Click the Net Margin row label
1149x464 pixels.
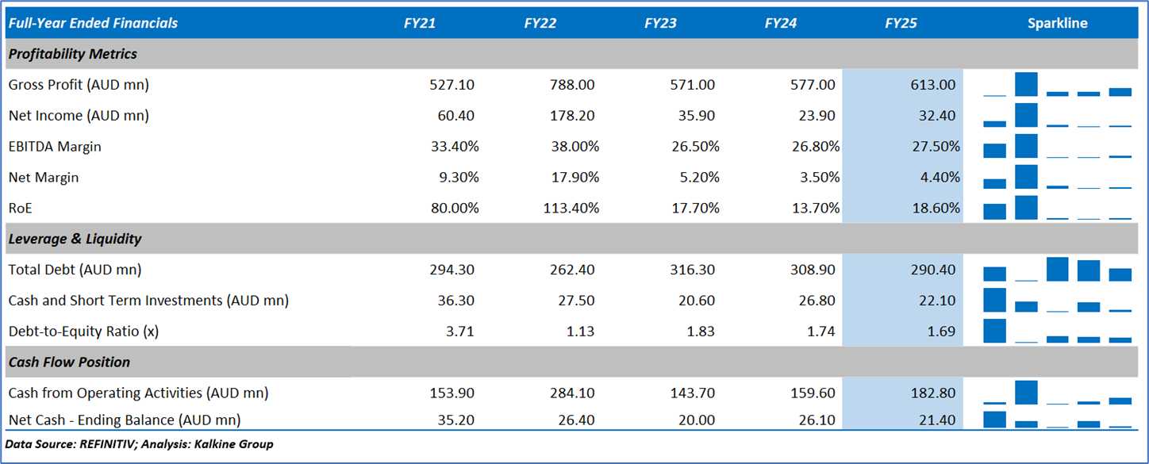44,178
